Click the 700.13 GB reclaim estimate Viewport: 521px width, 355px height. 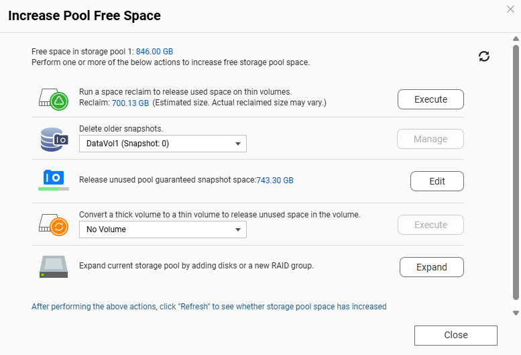tap(130, 103)
